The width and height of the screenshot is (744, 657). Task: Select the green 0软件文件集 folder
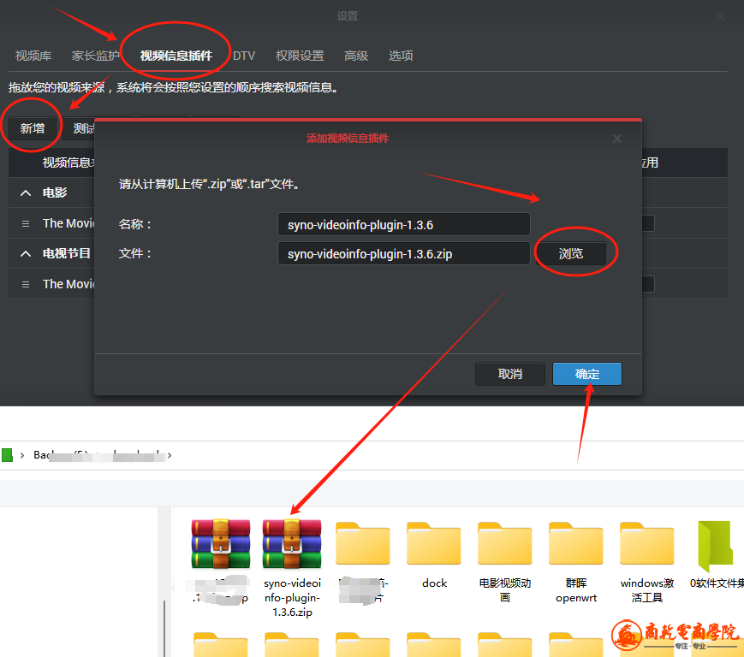pos(716,555)
